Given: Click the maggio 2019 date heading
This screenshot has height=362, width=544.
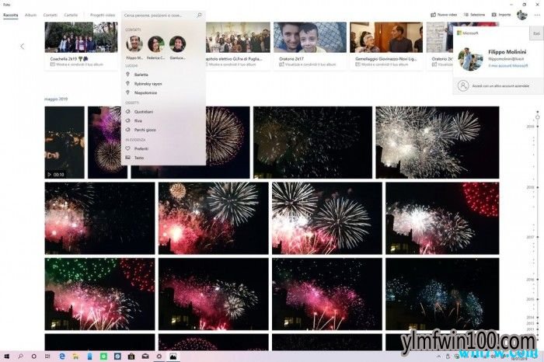Looking at the screenshot, I should 56,99.
